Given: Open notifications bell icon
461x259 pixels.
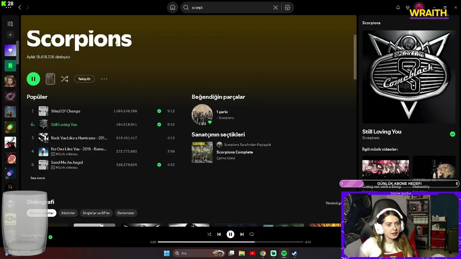Looking at the screenshot, I should (x=398, y=8).
